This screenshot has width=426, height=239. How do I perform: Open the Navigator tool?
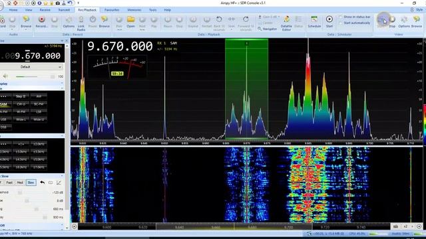[268, 29]
